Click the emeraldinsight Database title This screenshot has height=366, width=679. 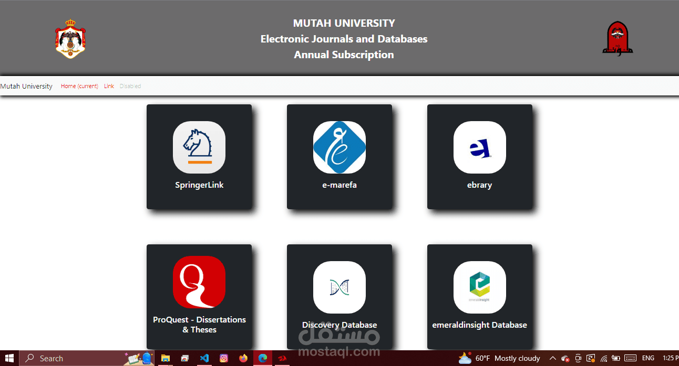tap(480, 325)
